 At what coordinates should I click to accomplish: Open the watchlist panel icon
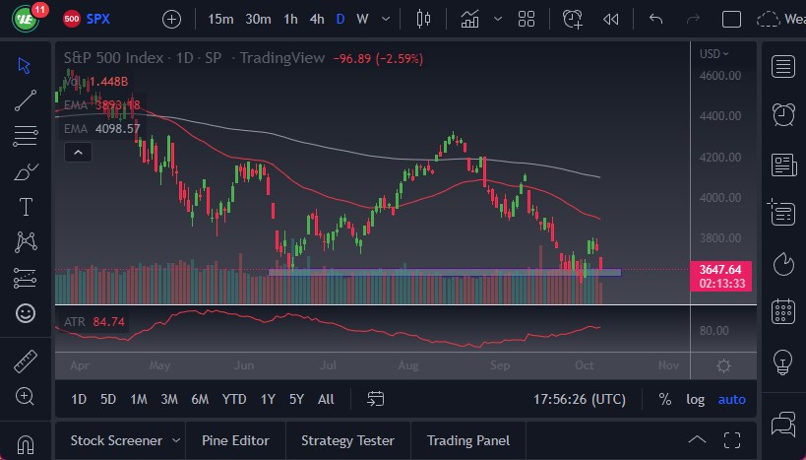pos(783,66)
